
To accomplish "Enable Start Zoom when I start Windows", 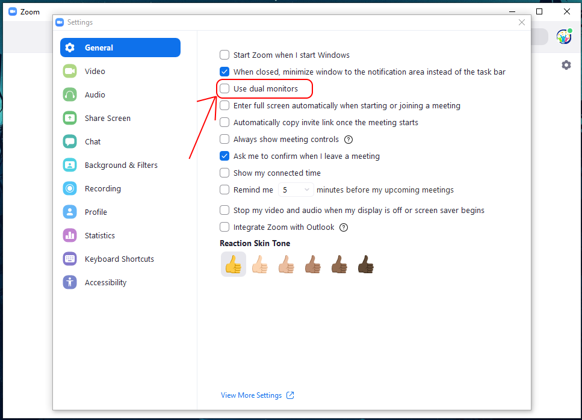I will tap(224, 55).
